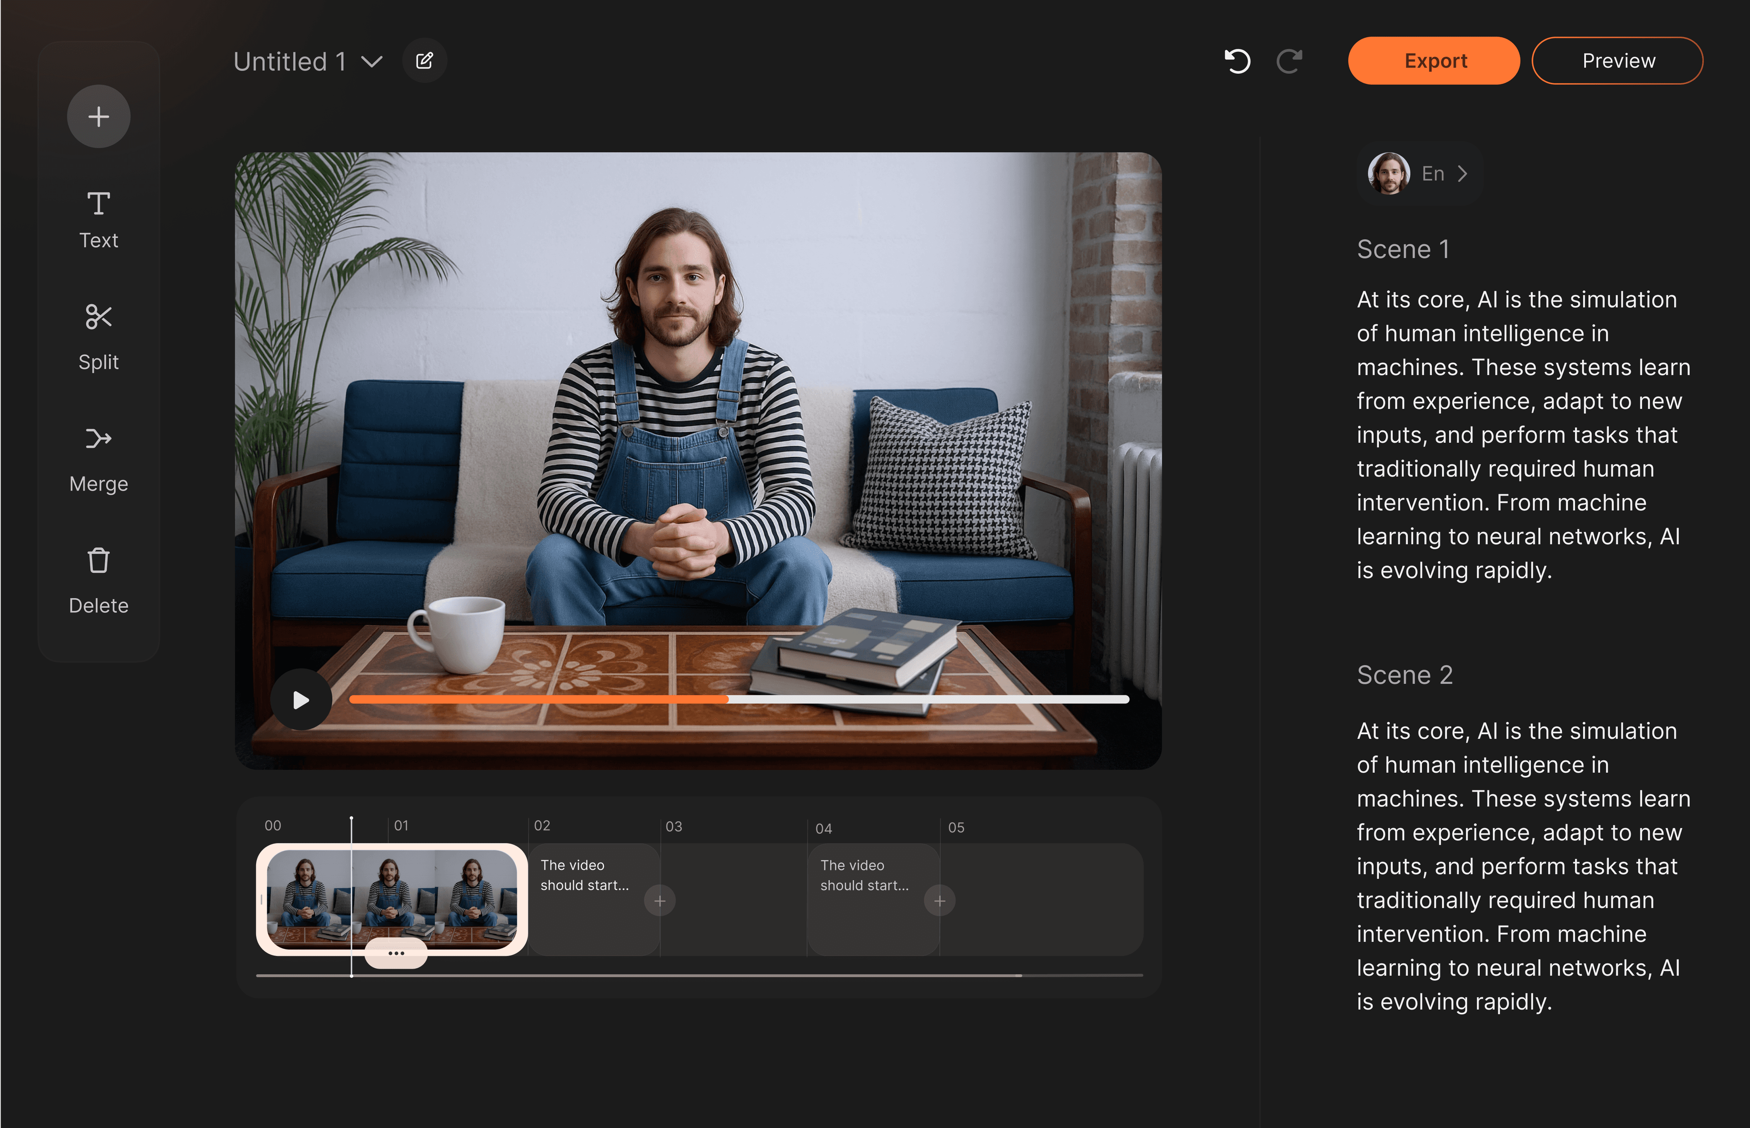
Task: Click the plus after second text clip
Action: coord(940,901)
